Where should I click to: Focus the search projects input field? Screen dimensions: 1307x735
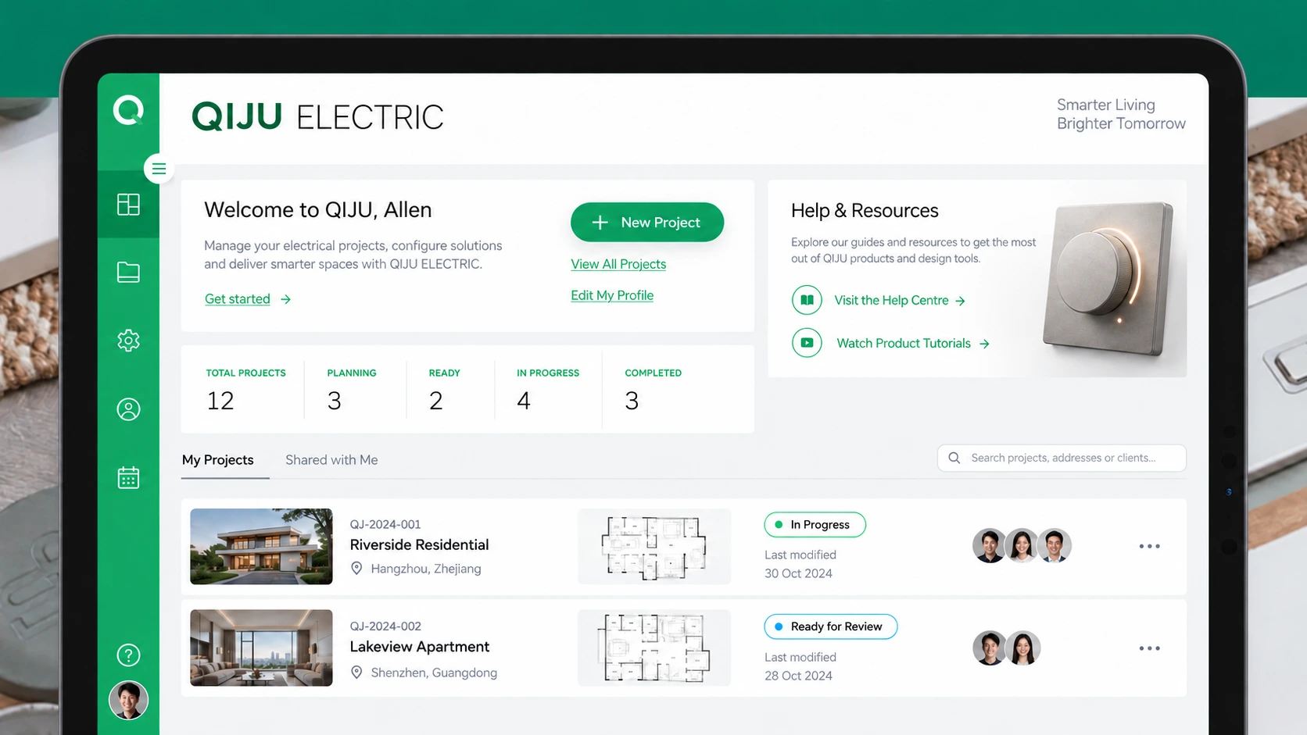click(x=1062, y=458)
